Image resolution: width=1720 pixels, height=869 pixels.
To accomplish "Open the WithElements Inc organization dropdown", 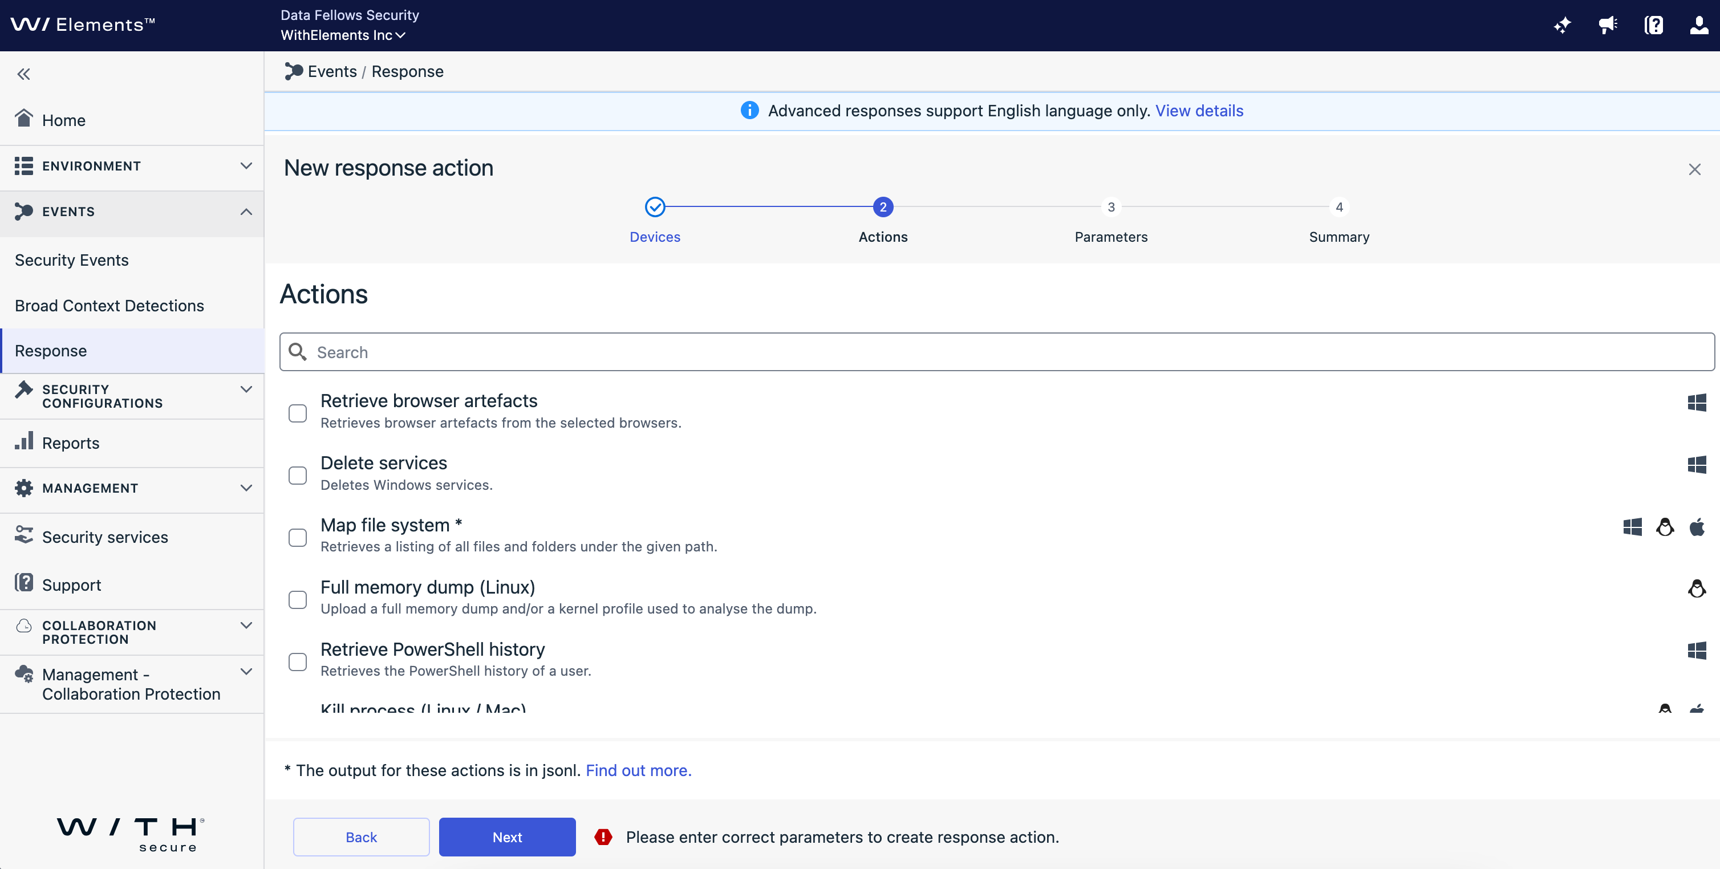I will click(x=343, y=35).
